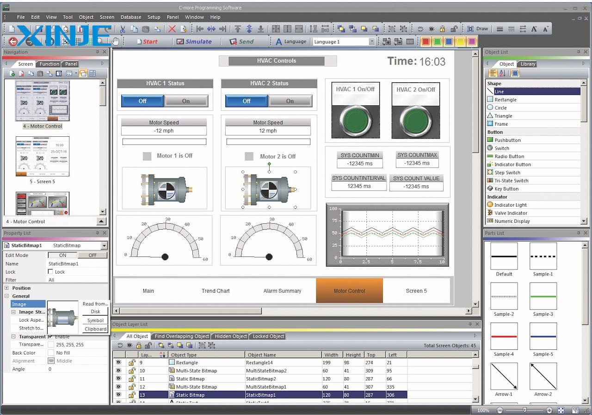Click the Symbol button for image source
This screenshot has height=415, width=592.
pyautogui.click(x=95, y=320)
